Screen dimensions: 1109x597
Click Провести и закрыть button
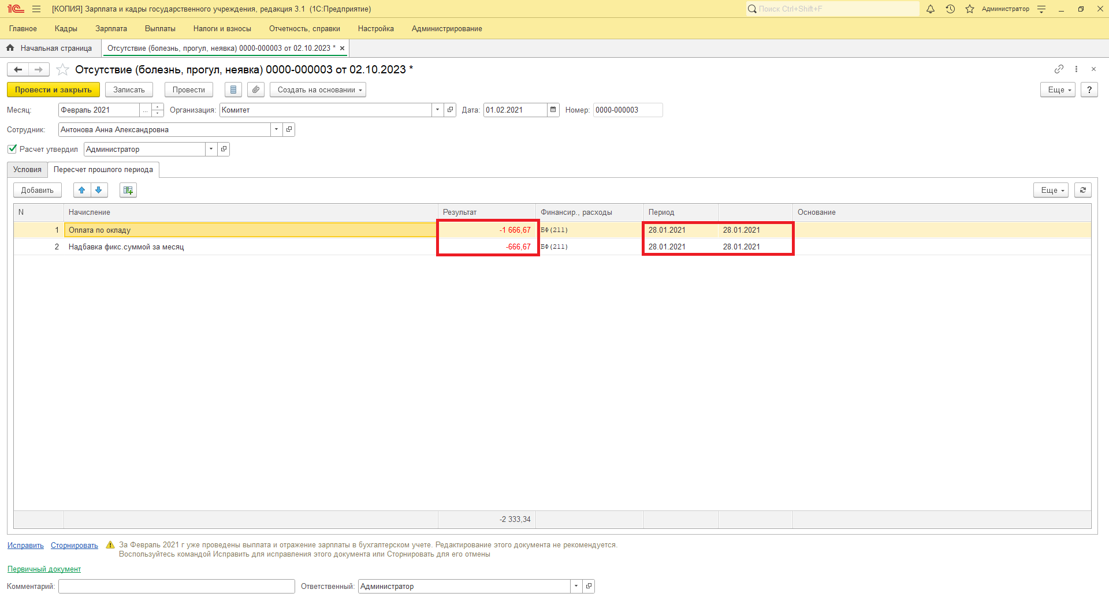(x=53, y=89)
